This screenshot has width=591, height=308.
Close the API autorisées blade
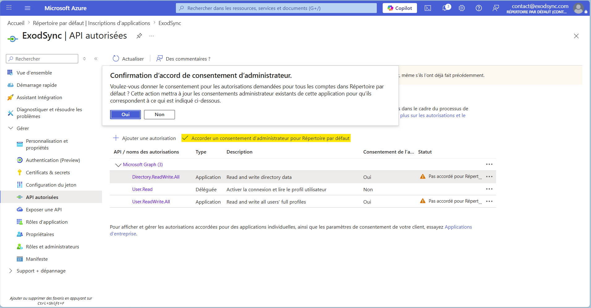point(576,36)
